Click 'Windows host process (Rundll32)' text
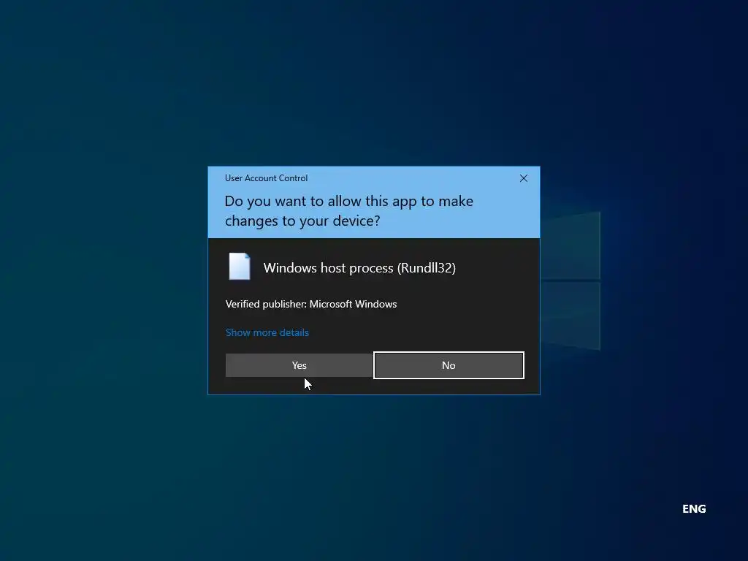This screenshot has height=561, width=748. pyautogui.click(x=359, y=268)
